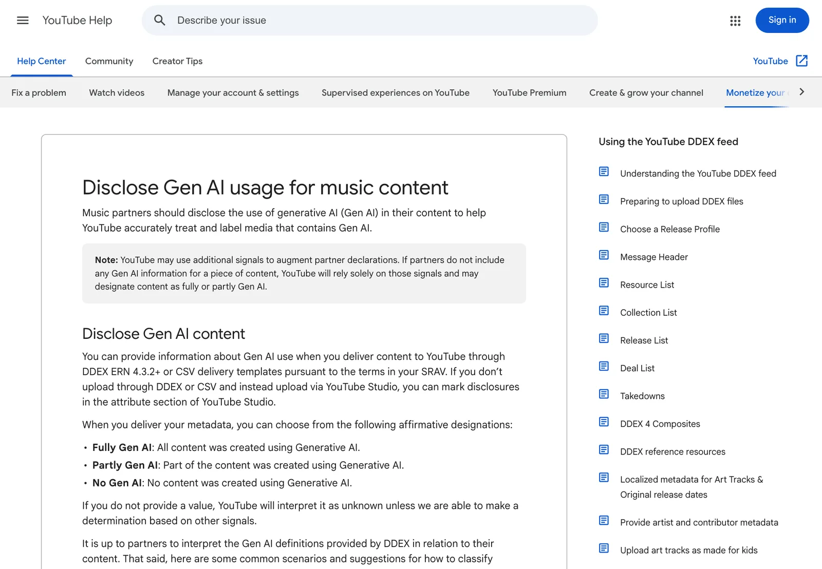Click article icon beside Resource List
The width and height of the screenshot is (822, 569).
(604, 283)
